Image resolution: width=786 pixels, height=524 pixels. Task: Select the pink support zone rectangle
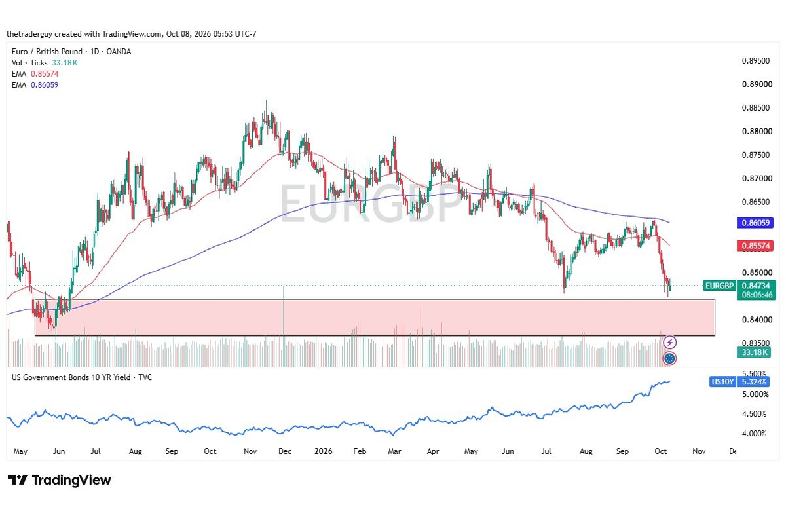point(375,318)
